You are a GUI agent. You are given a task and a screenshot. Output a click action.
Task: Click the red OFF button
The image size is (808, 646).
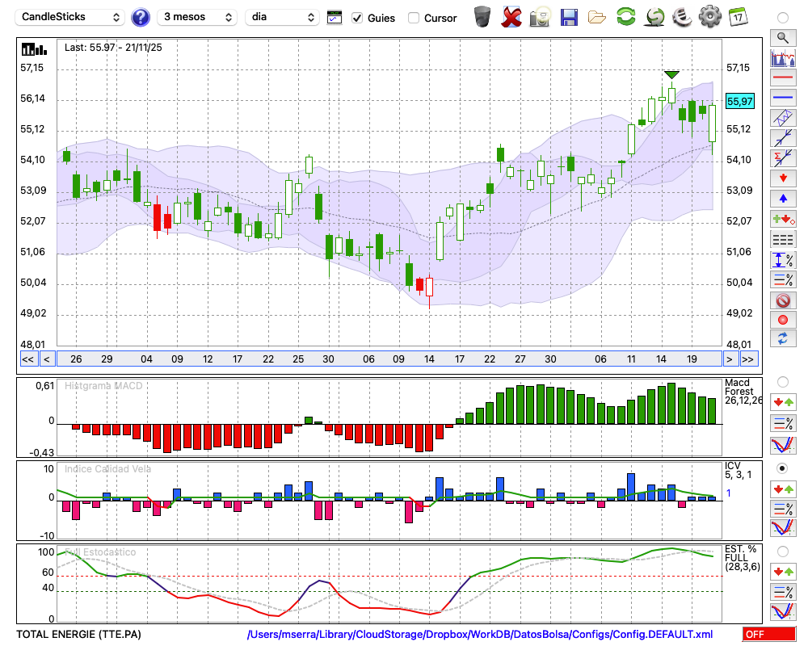point(768,635)
